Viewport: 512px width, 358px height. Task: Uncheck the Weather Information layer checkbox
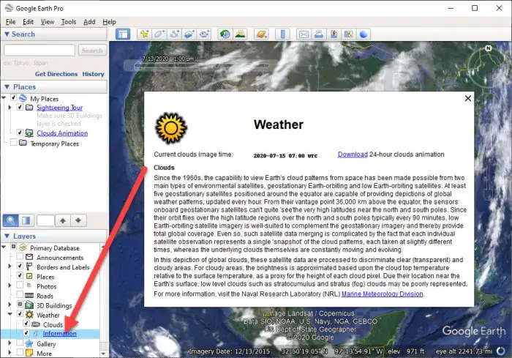[26, 333]
